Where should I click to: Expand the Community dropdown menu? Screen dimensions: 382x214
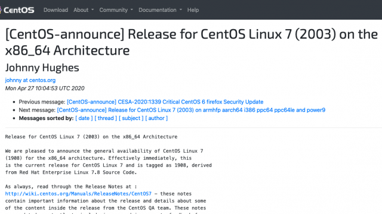point(116,10)
